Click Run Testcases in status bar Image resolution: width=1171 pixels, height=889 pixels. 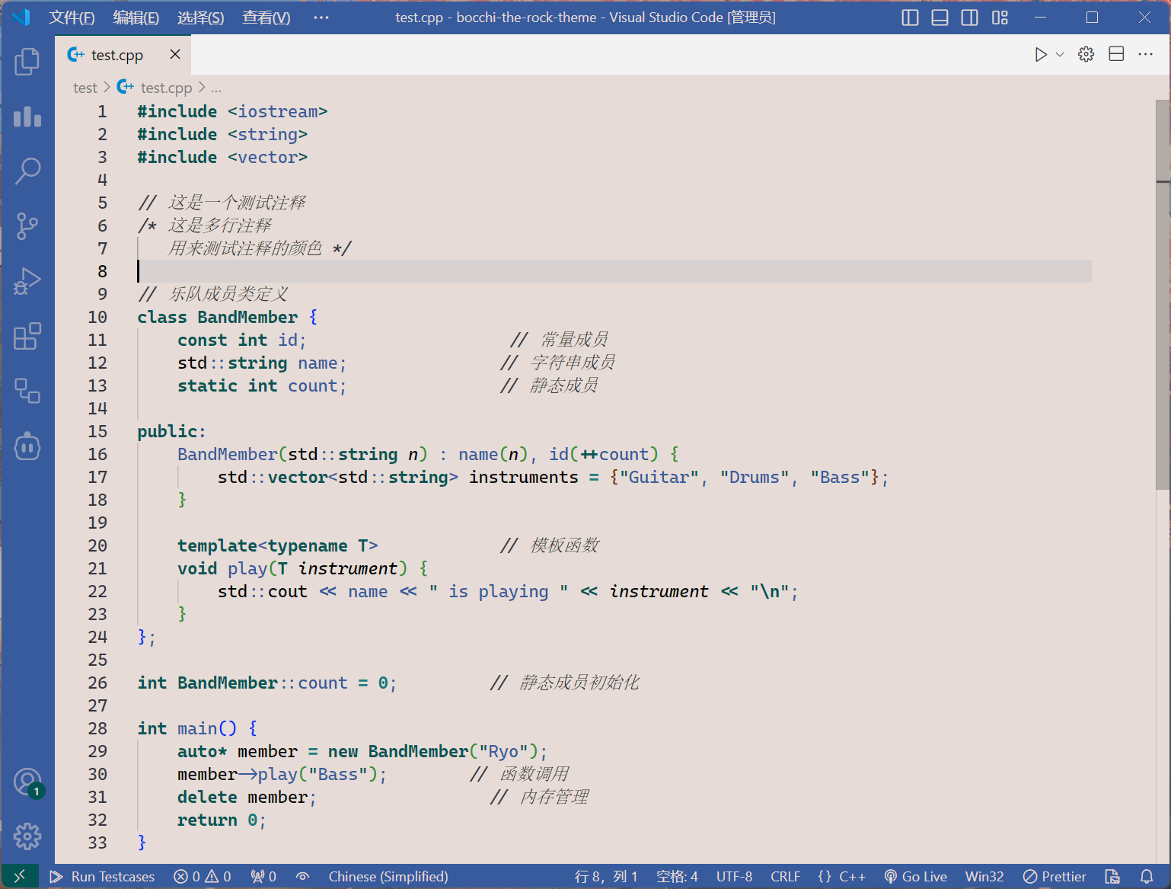[102, 877]
